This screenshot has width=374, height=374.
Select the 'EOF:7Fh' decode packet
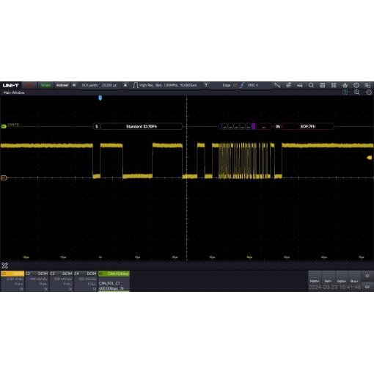click(x=308, y=126)
